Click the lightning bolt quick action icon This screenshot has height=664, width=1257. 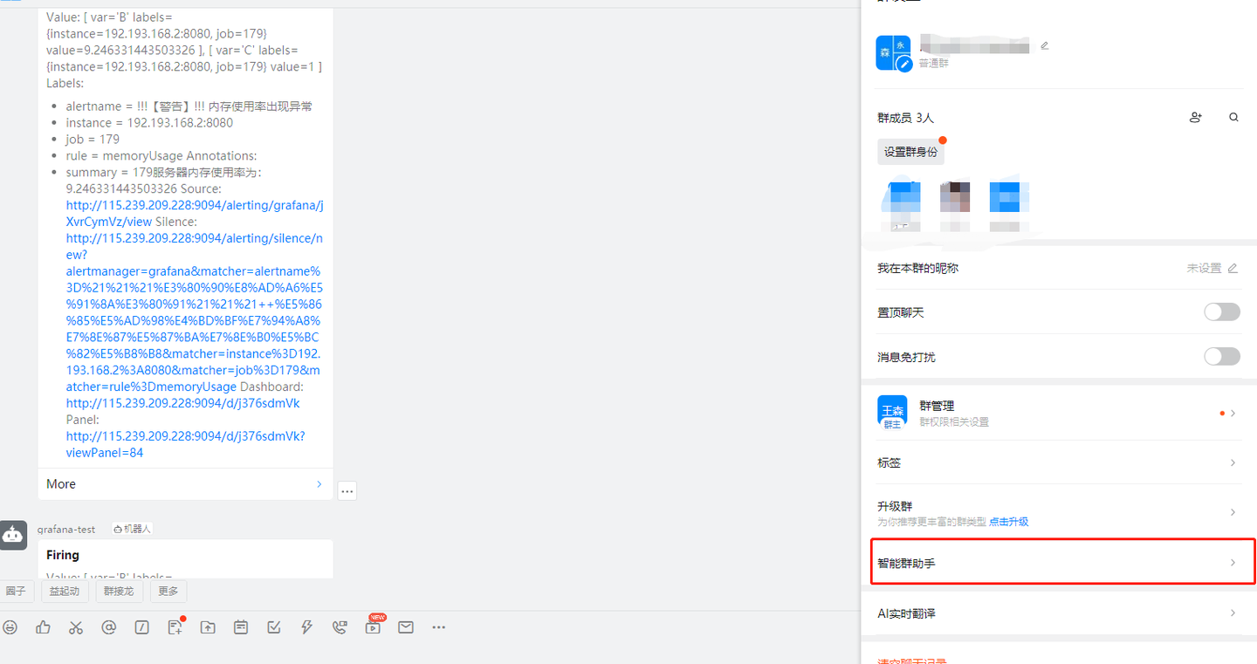tap(306, 627)
